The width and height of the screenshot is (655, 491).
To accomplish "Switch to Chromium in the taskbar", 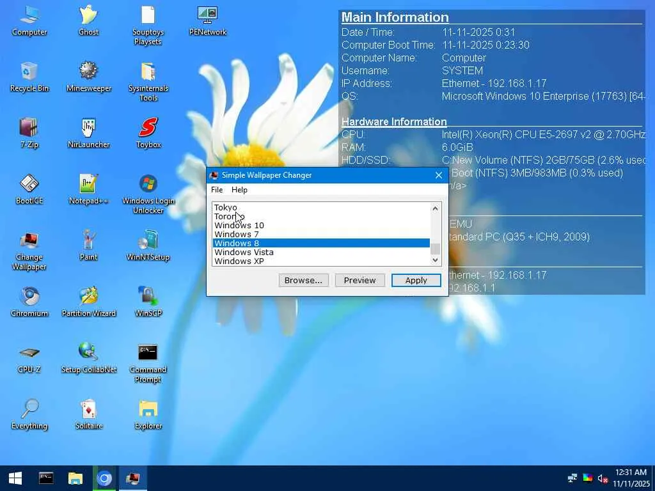I will tap(104, 478).
